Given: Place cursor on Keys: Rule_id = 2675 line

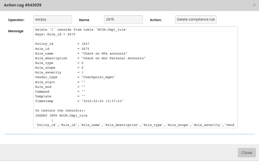Looking at the screenshot, I should pyautogui.click(x=55, y=34).
